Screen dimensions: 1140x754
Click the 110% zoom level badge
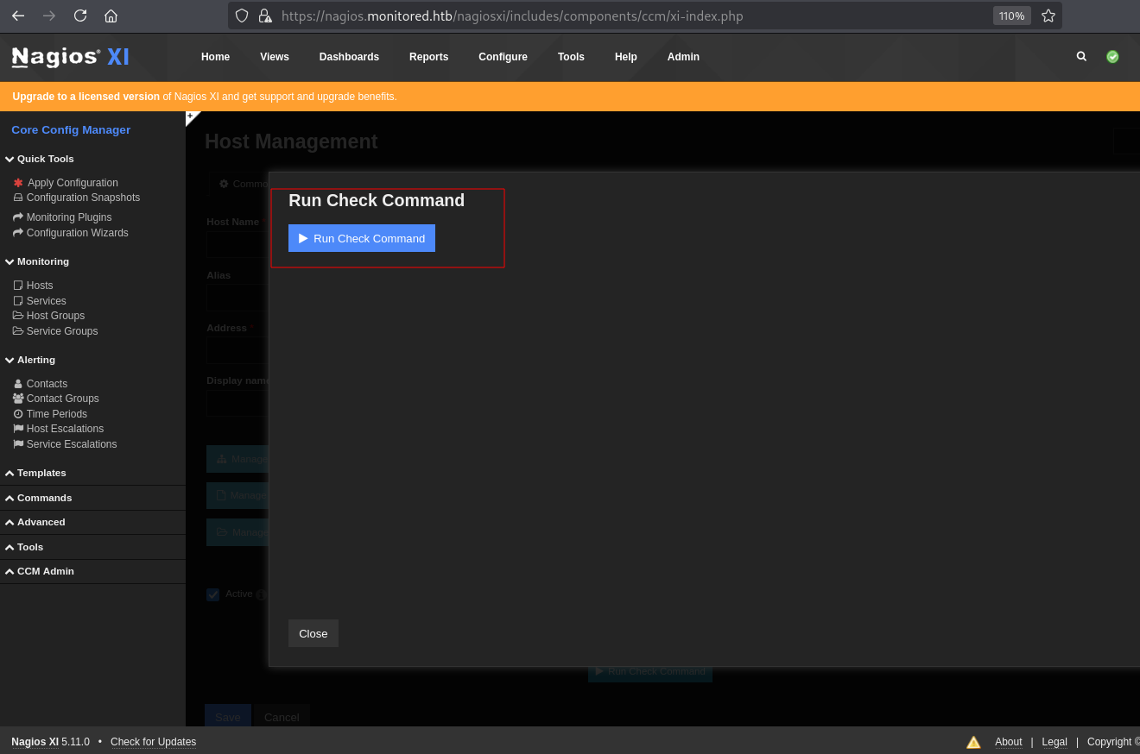click(x=1011, y=16)
